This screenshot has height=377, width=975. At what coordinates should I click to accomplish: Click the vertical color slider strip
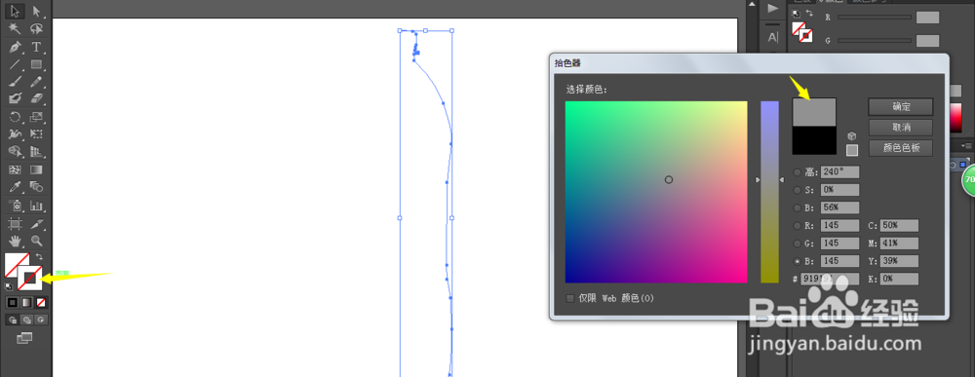(x=769, y=192)
